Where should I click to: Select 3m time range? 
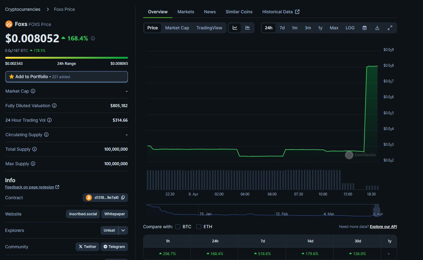[x=308, y=28]
